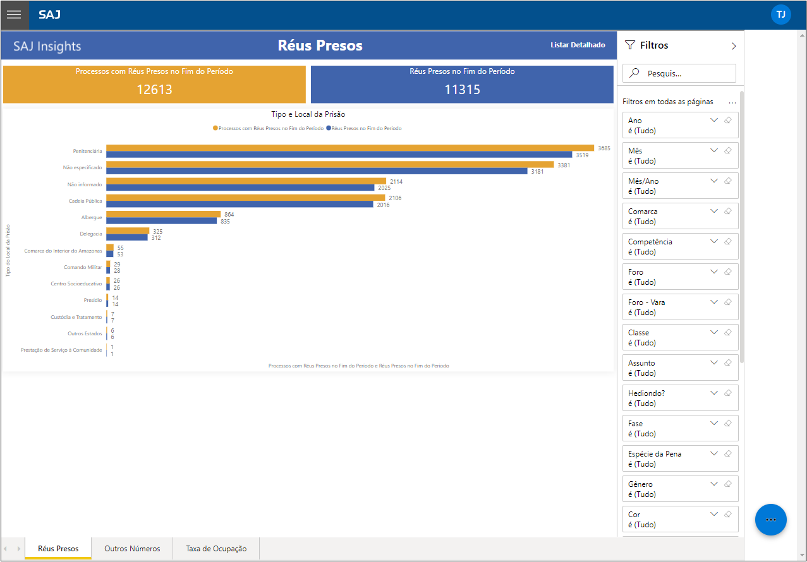807x562 pixels.
Task: Expand the Fase filter card
Action: tap(714, 423)
